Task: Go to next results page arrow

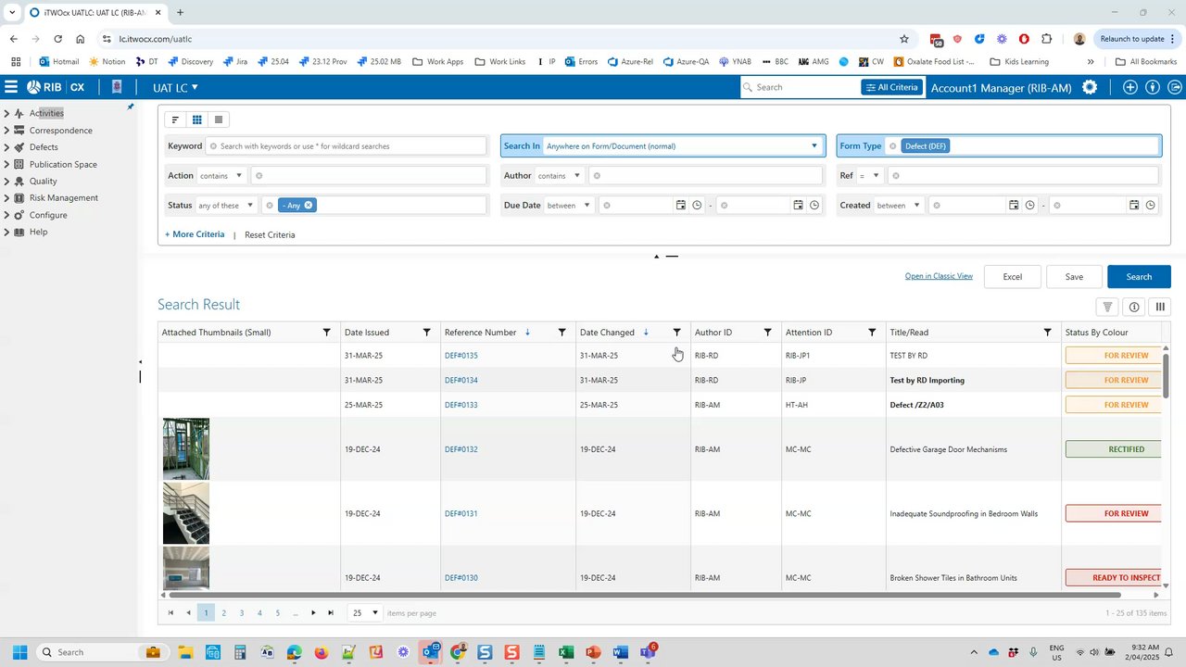Action: 313,613
